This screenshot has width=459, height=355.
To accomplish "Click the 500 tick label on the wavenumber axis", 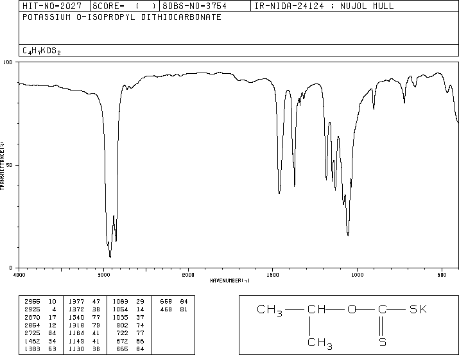I will point(442,275).
